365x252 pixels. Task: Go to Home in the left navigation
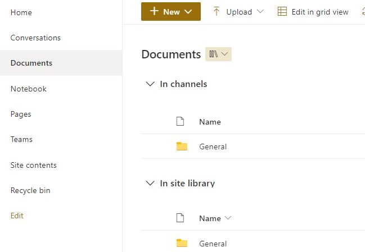coord(21,12)
